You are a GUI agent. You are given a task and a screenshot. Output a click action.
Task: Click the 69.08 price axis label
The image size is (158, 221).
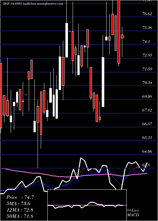147,97
